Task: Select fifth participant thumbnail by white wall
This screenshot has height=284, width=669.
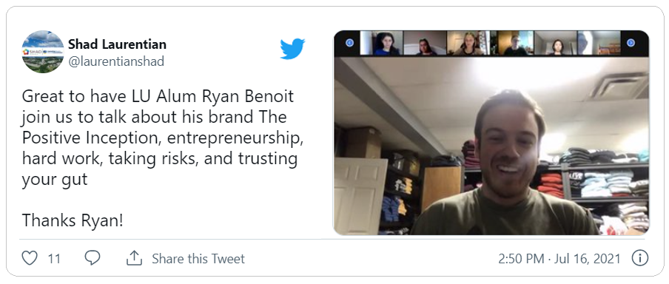Action: [556, 43]
